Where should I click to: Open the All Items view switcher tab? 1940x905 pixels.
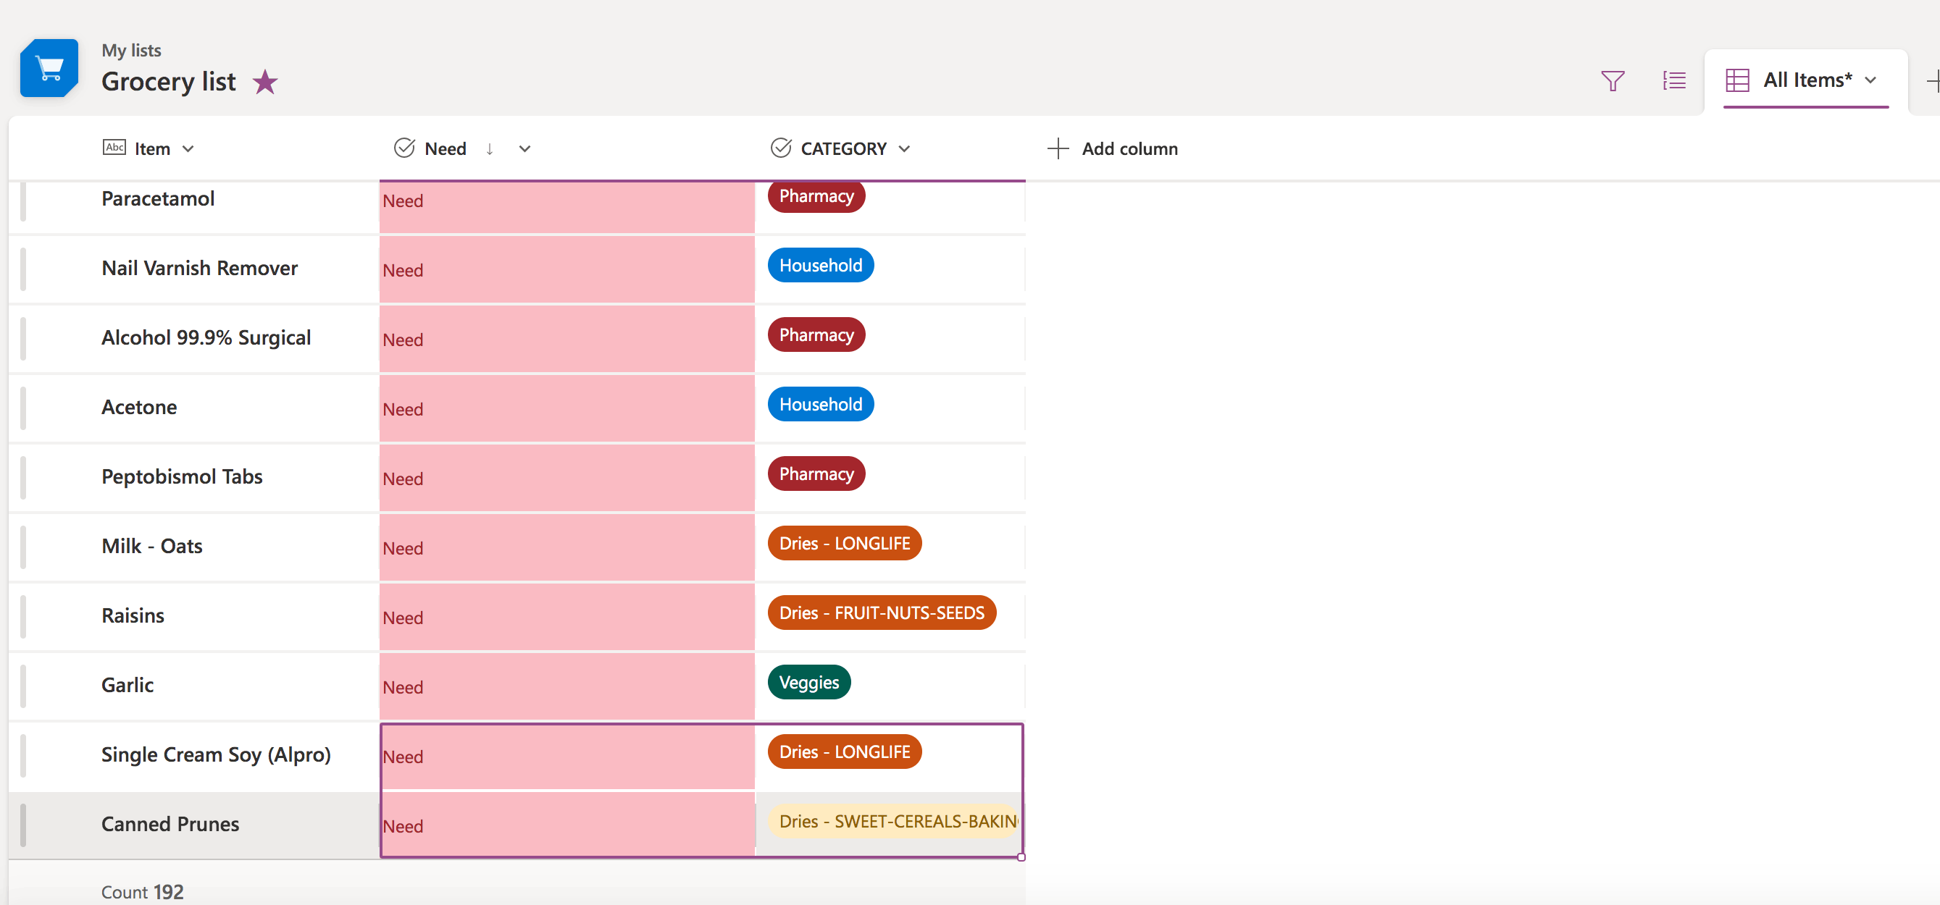point(1806,80)
